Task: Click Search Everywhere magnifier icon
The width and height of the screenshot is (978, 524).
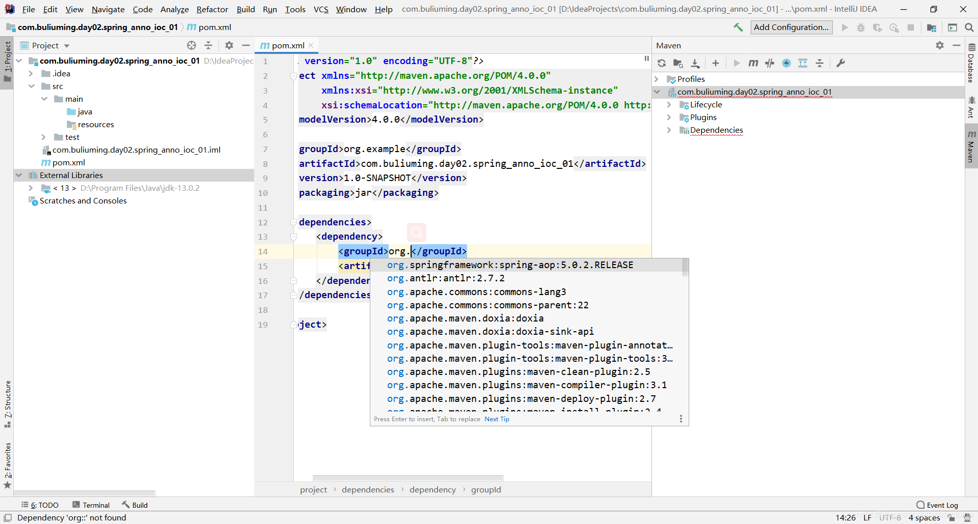Action: click(x=969, y=27)
